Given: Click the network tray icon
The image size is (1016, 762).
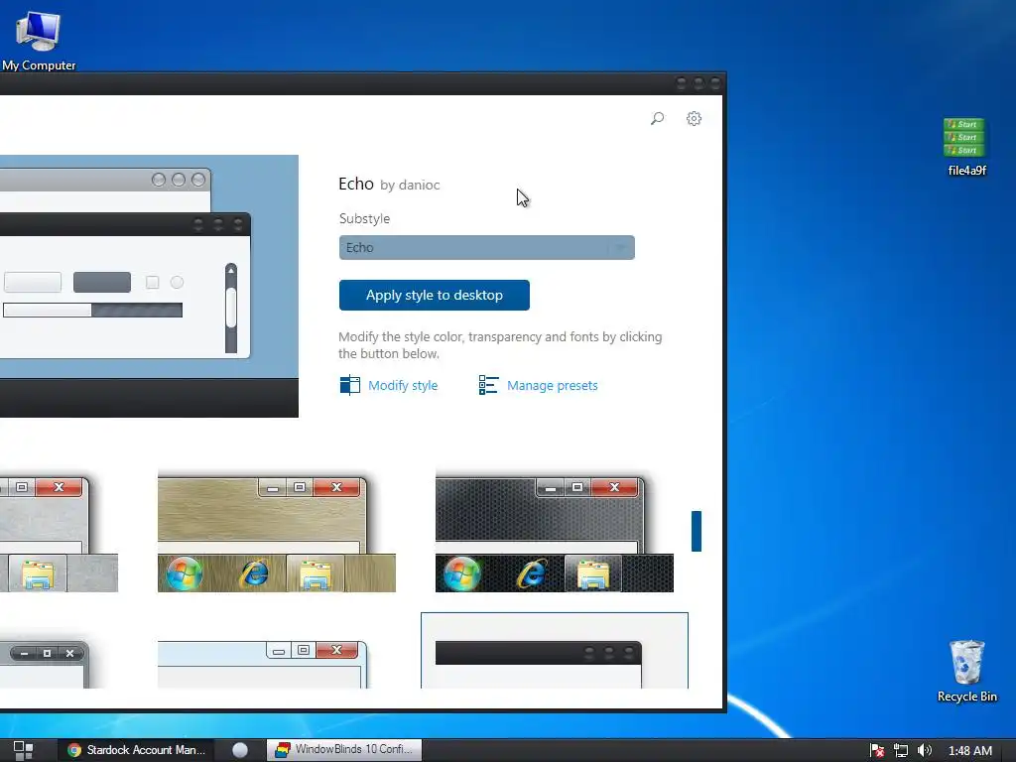Looking at the screenshot, I should click(x=901, y=750).
